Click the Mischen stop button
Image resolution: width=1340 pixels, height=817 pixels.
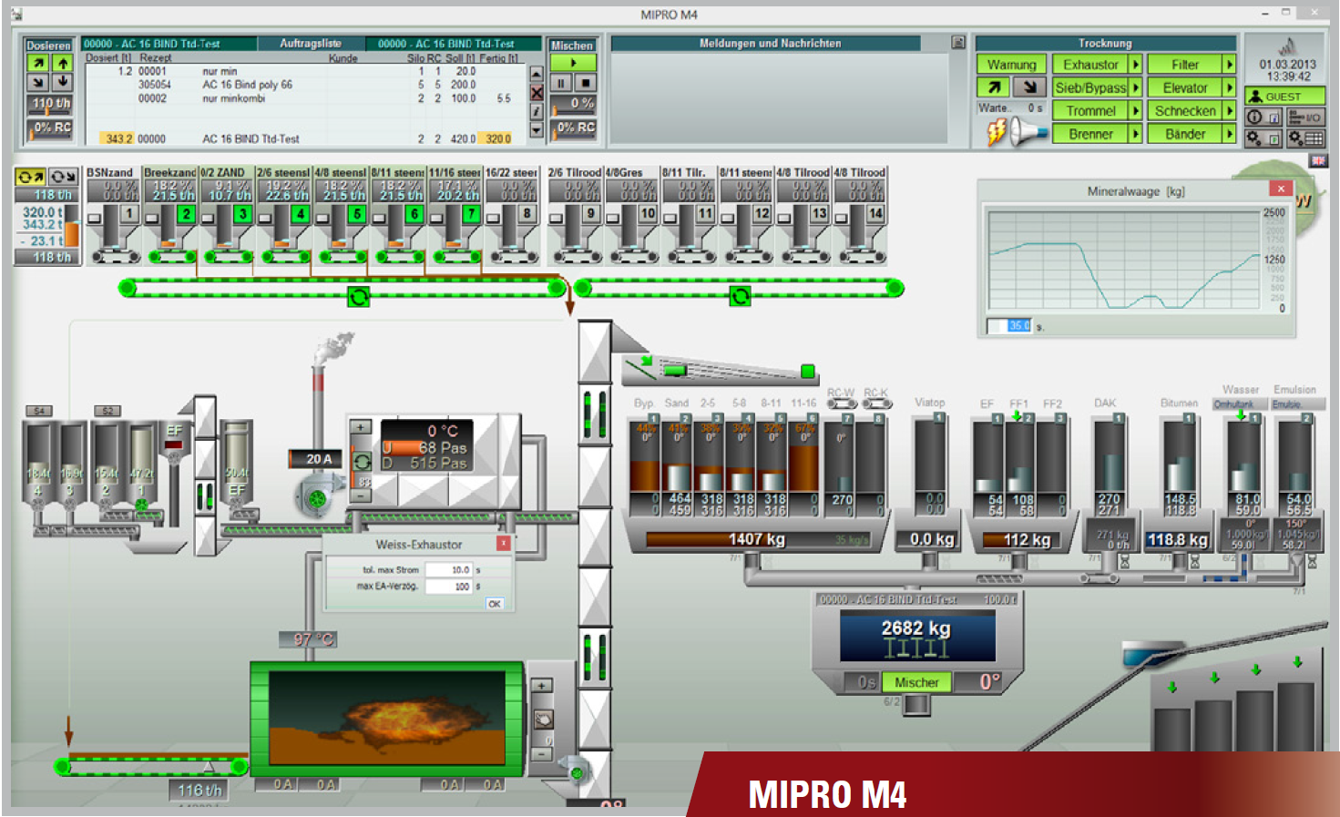pos(586,83)
